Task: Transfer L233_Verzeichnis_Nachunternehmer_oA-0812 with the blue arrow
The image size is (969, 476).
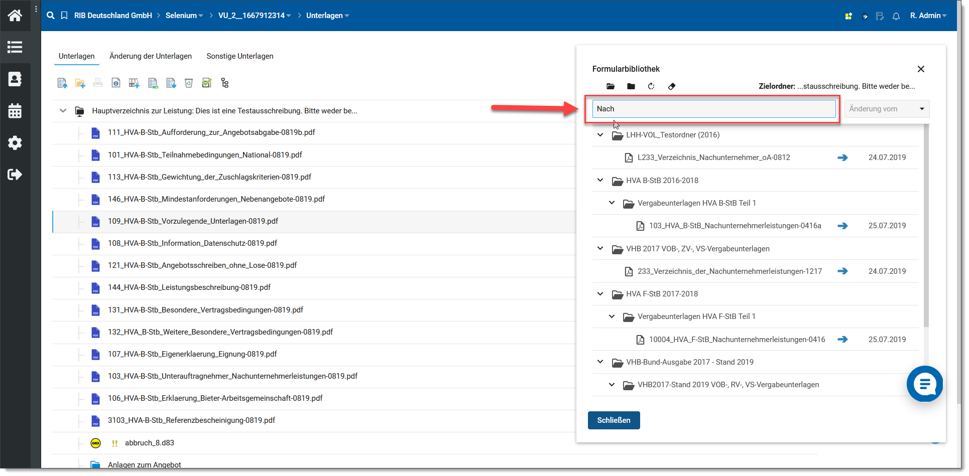Action: (842, 157)
